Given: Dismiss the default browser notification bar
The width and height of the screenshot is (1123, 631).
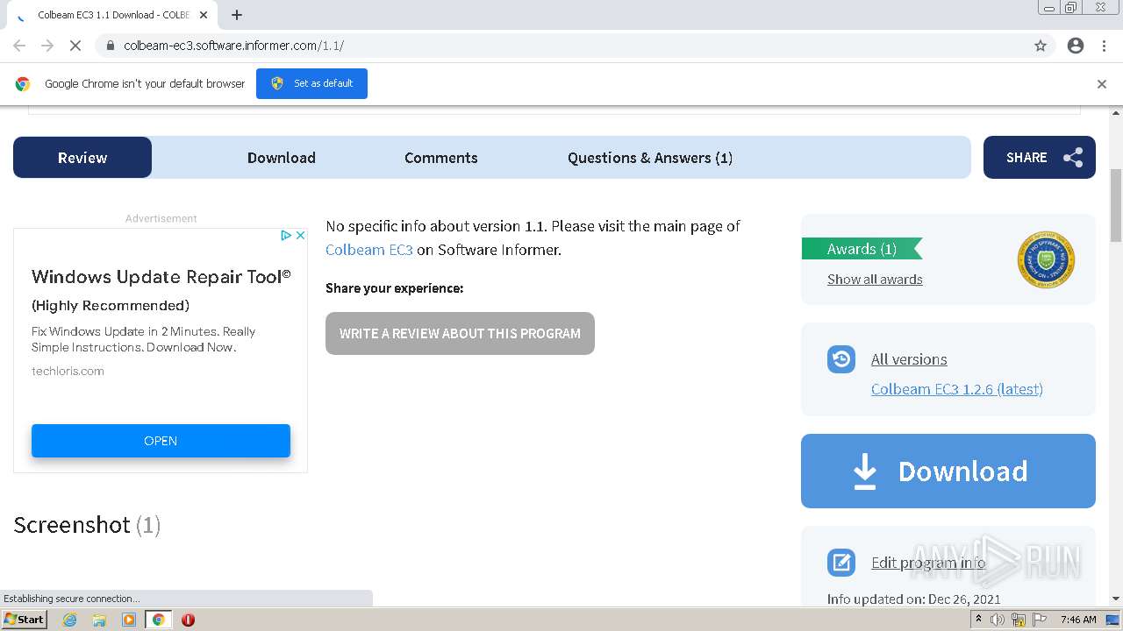Looking at the screenshot, I should pos(1102,84).
